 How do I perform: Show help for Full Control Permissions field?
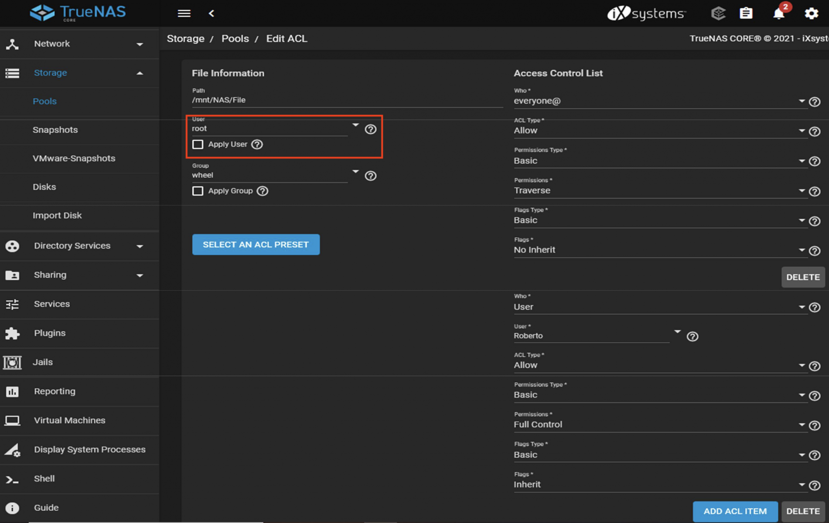click(x=815, y=426)
